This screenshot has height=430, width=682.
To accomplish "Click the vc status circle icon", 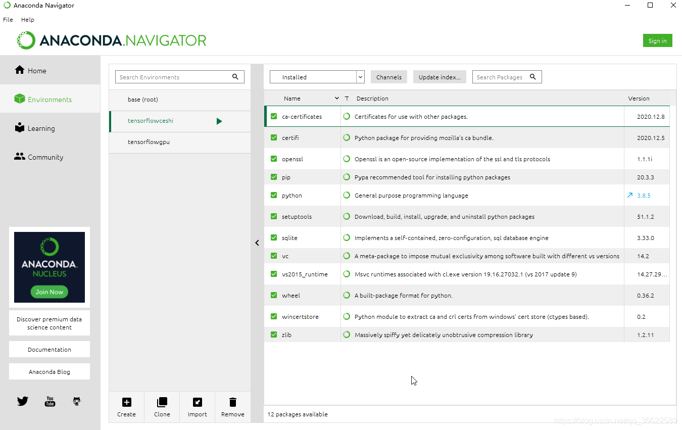I will coord(347,256).
